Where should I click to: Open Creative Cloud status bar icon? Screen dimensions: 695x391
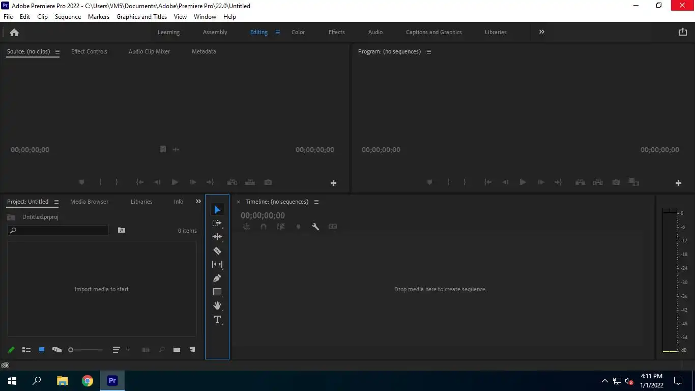point(5,365)
